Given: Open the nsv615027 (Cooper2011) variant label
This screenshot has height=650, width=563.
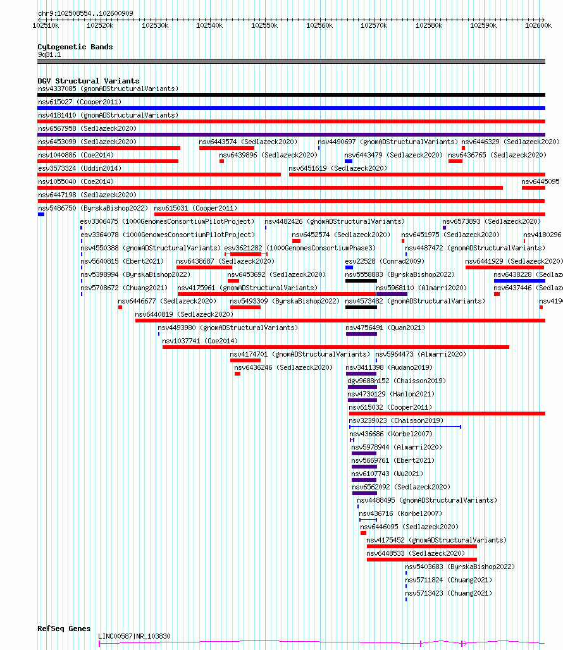Looking at the screenshot, I should pos(80,102).
